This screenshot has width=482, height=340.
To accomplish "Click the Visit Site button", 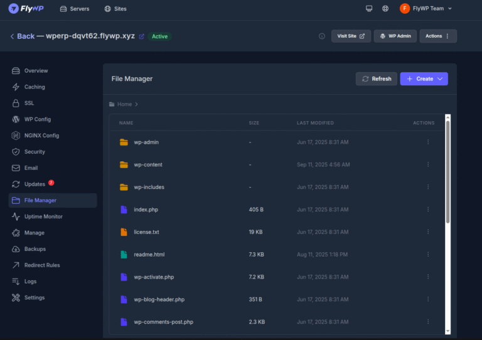I will point(351,36).
